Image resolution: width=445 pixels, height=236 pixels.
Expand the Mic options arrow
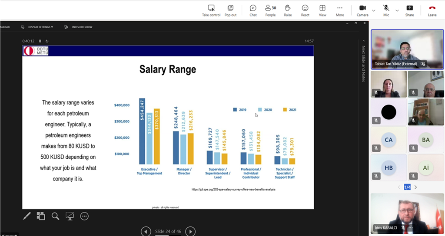pos(397,10)
